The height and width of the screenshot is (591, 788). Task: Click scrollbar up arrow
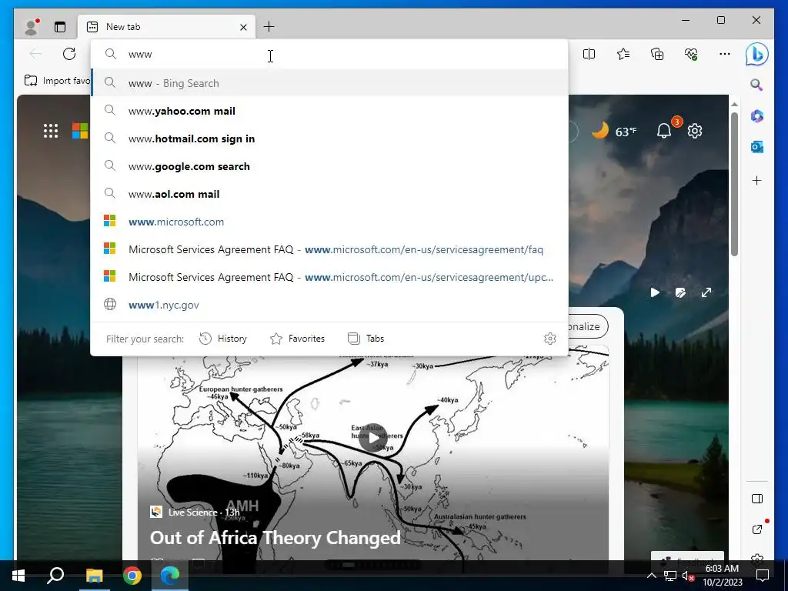coord(734,104)
